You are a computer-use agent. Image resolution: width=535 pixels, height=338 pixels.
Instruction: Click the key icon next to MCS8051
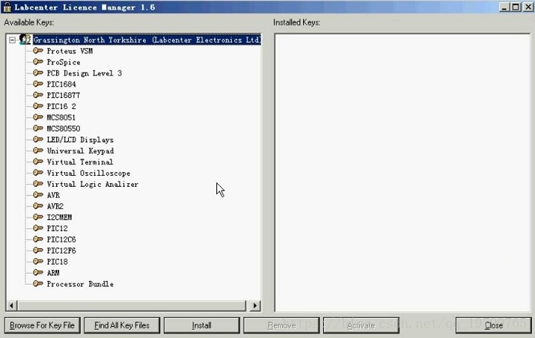point(39,117)
